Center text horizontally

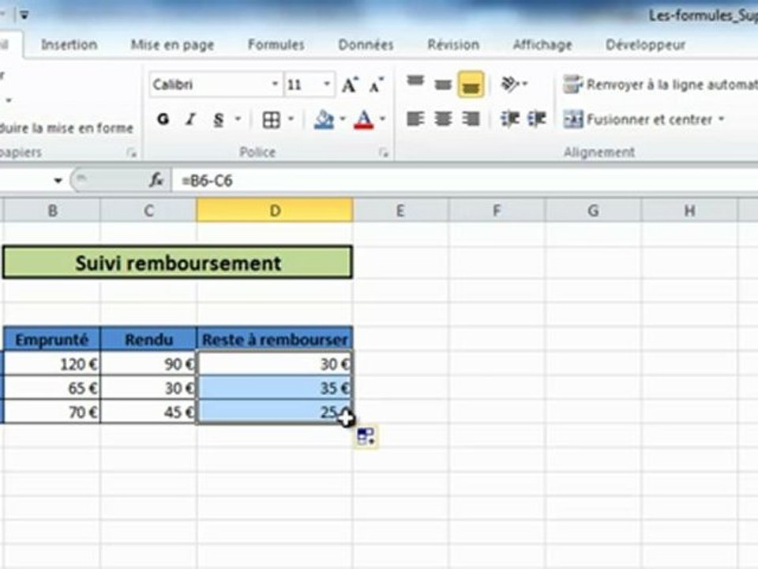pyautogui.click(x=443, y=119)
